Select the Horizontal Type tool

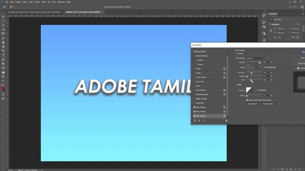(3, 55)
